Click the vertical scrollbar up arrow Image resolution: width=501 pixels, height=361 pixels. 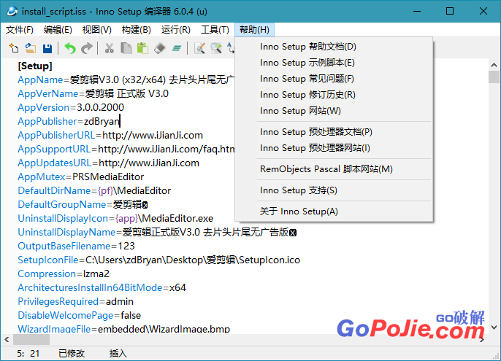[494, 65]
